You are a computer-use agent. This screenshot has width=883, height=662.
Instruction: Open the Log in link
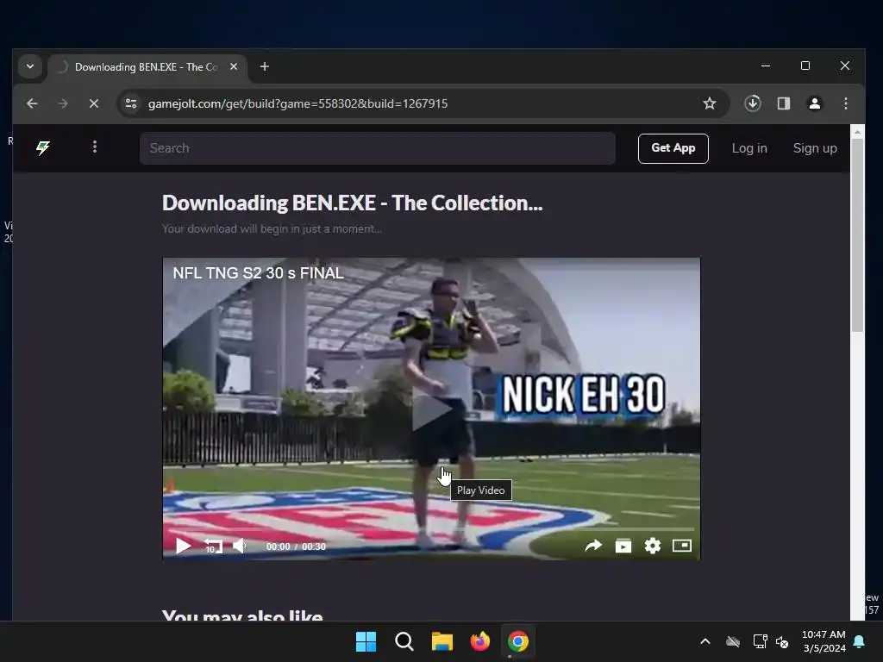[x=749, y=148]
